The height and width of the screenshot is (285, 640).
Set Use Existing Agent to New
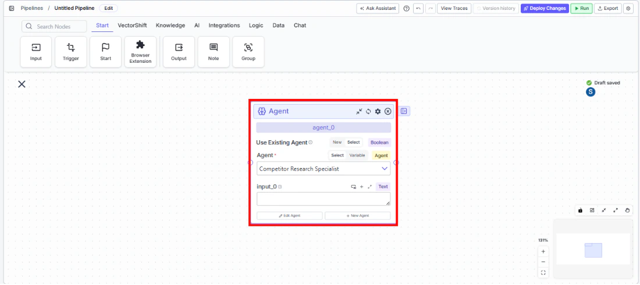tap(337, 142)
